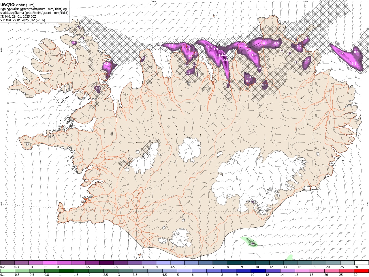Click the 'VT: Mið. 29.01.2025 01Z (+1 h)' line
Image resolution: width=369 pixels, height=277 pixels.
pos(22,20)
